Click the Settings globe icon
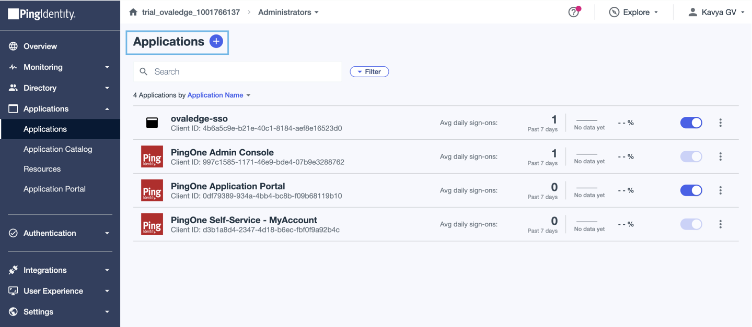The height and width of the screenshot is (327, 752). [x=13, y=311]
